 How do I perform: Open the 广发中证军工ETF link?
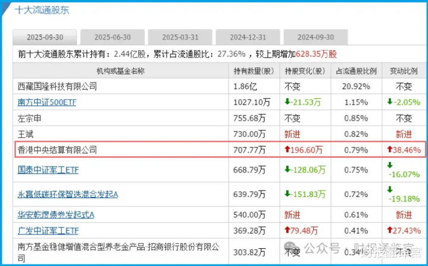click(48, 231)
